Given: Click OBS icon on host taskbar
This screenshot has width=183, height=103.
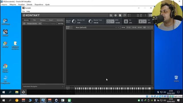Looking at the screenshot, I should (56, 100).
